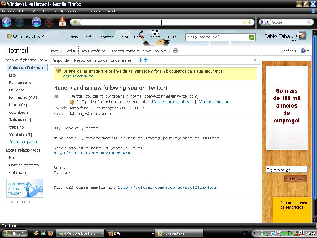Click the Firefox forward arrow button
The width and height of the screenshot is (317, 238).
coord(20,22)
